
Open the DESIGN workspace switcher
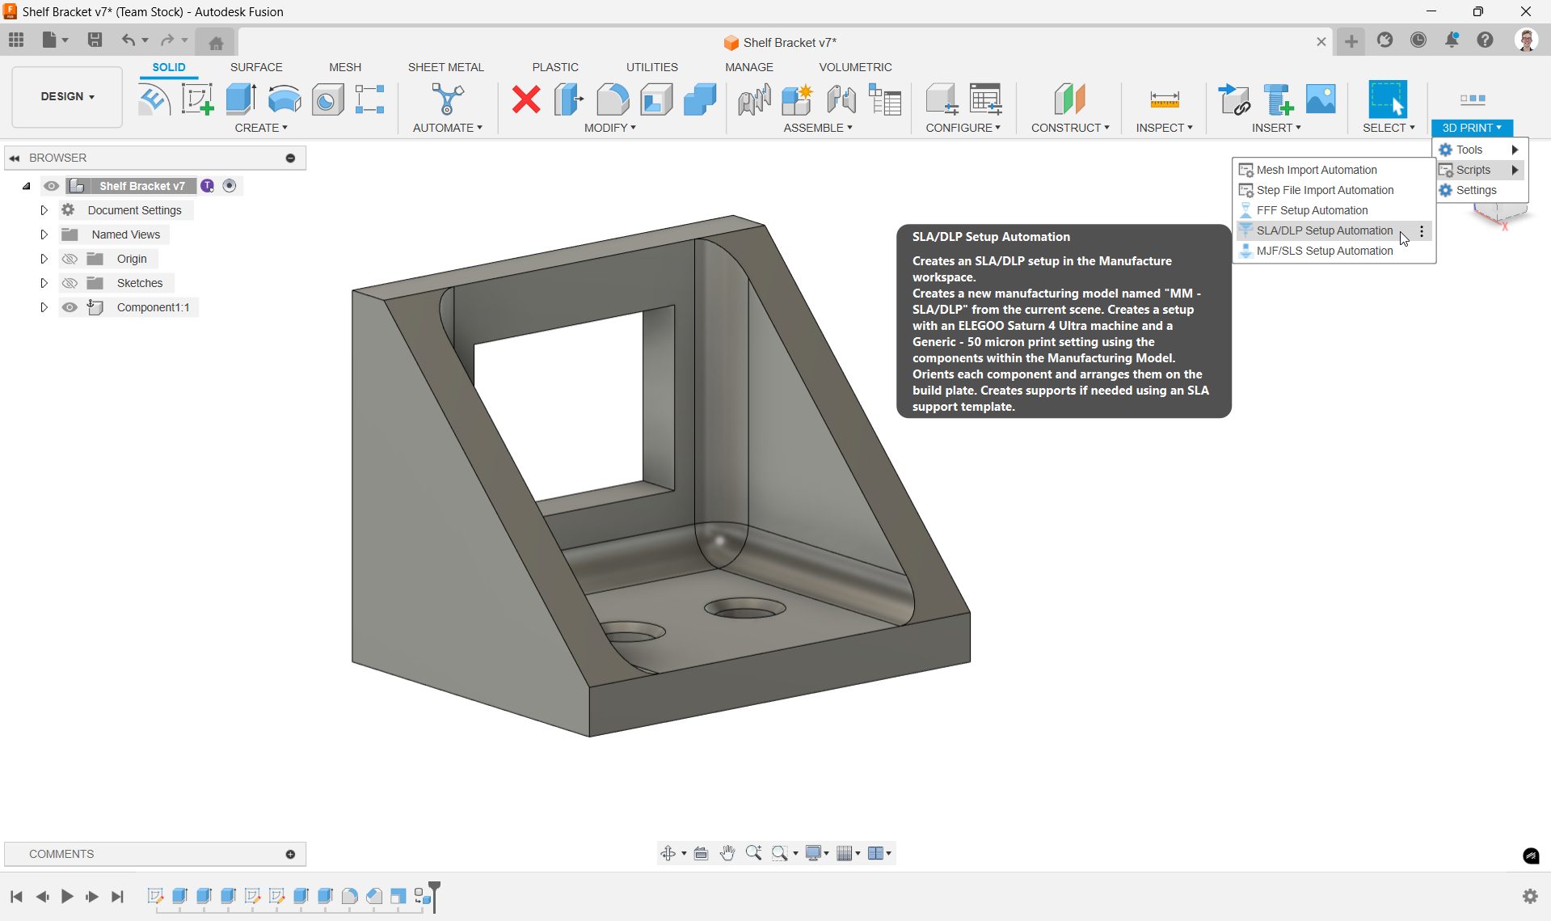coord(66,96)
